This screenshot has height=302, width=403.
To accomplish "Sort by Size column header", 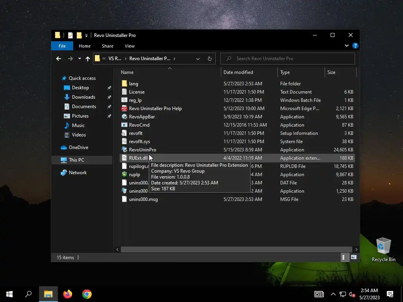I will 341,72.
